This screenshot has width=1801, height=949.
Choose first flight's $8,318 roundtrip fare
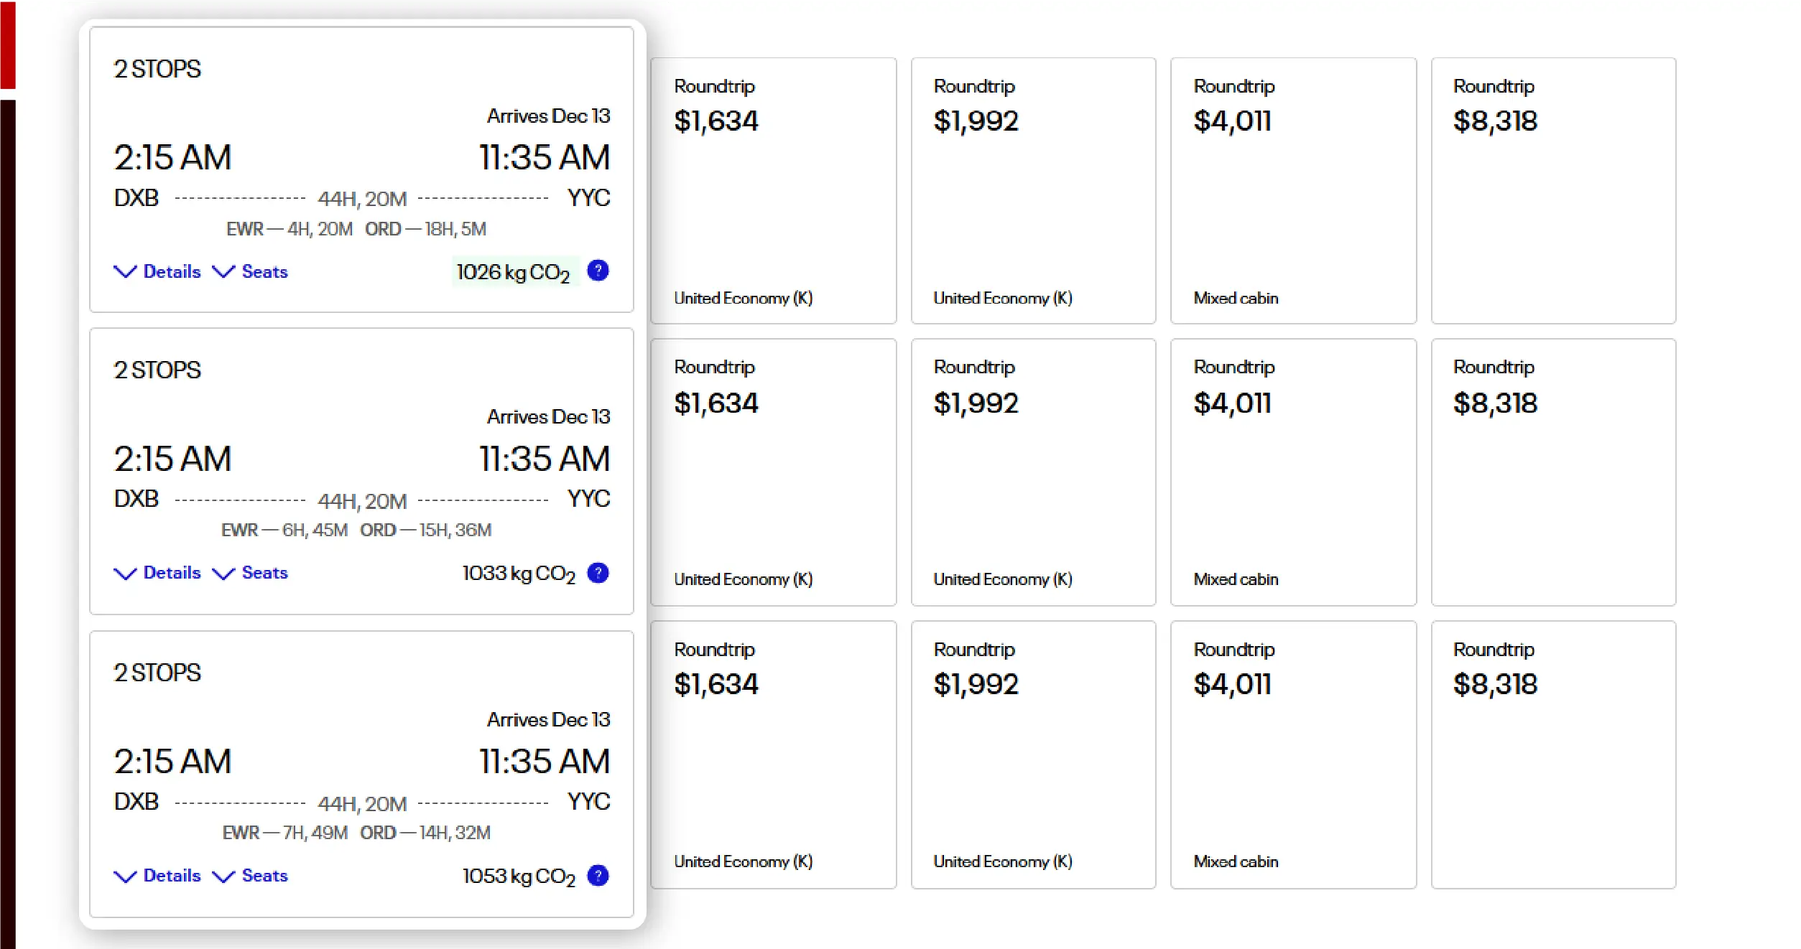click(x=1553, y=190)
